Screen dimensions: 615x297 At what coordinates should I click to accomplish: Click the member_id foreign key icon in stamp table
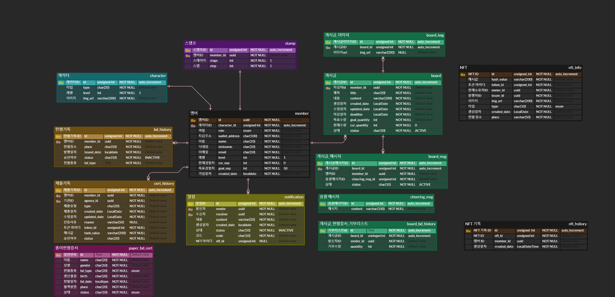[x=187, y=56]
